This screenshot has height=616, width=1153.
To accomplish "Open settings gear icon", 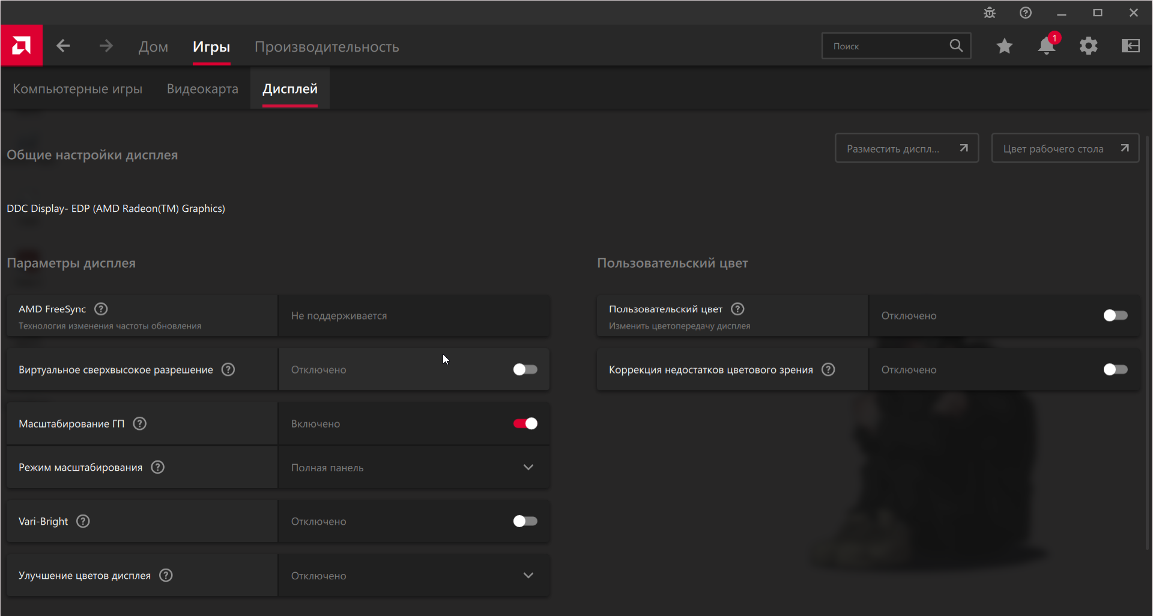I will (1089, 46).
